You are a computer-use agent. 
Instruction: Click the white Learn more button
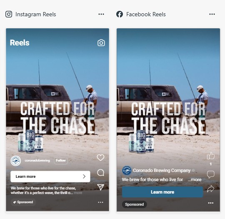[50, 177]
